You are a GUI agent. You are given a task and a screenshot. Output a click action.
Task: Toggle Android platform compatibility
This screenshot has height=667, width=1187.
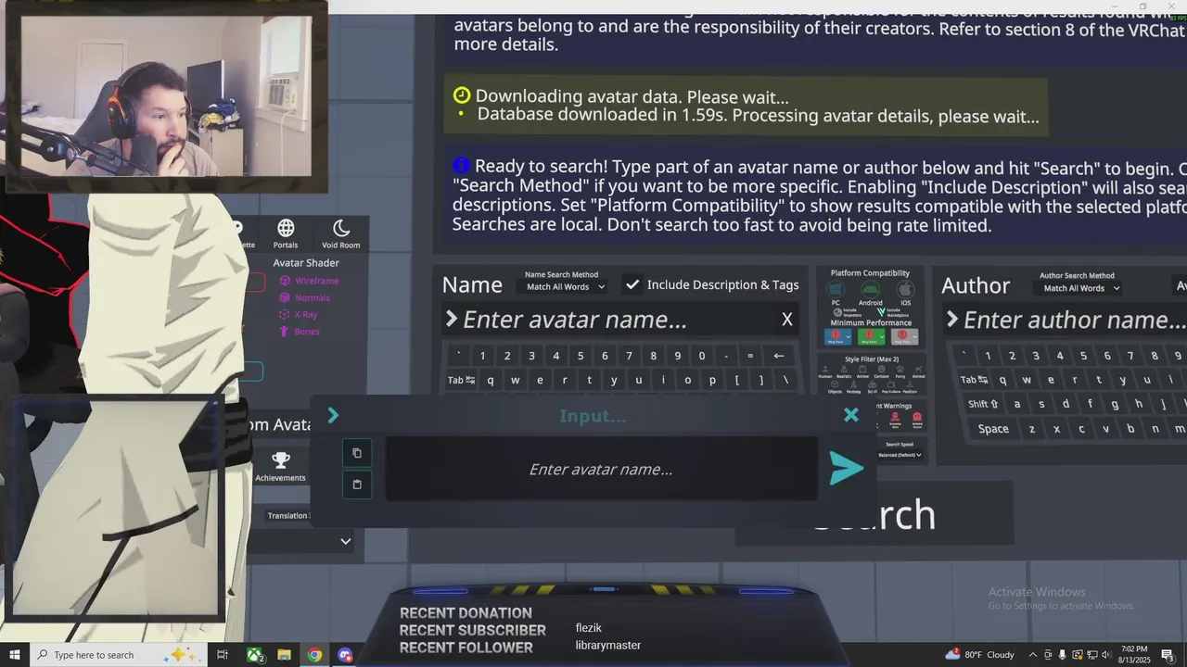point(871,291)
